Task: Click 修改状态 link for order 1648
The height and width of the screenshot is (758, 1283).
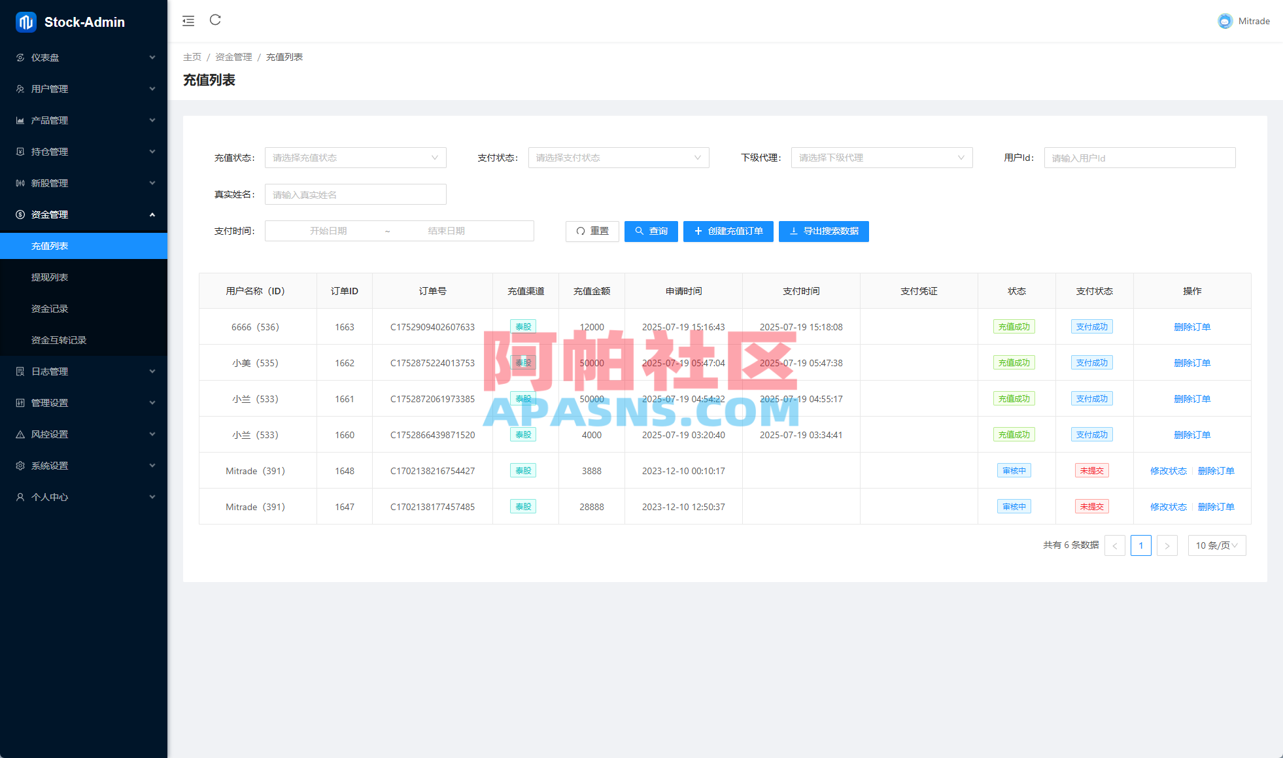Action: click(x=1168, y=471)
